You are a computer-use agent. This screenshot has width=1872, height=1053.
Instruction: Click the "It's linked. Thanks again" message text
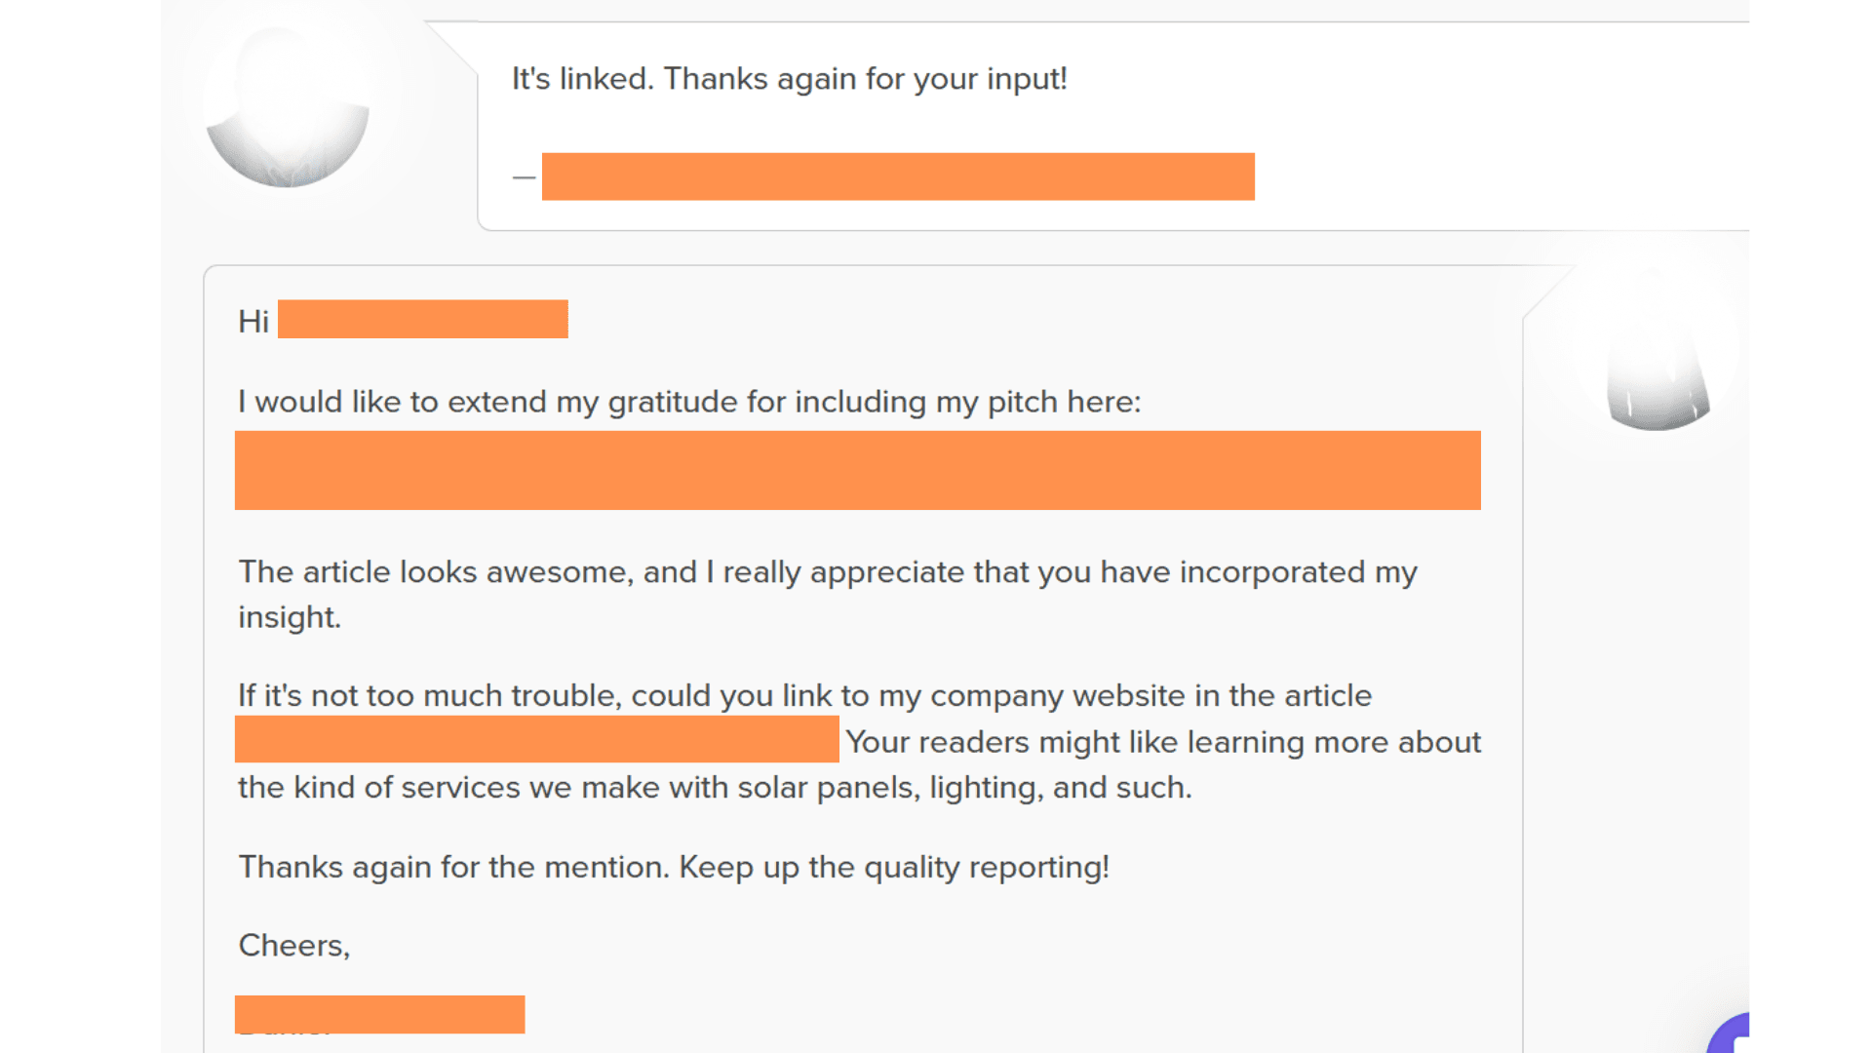pyautogui.click(x=789, y=79)
